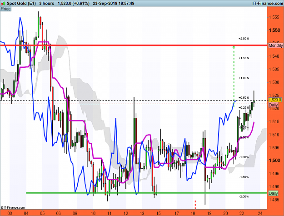
Task: Click the -1.50% level label
Action: (244, 177)
